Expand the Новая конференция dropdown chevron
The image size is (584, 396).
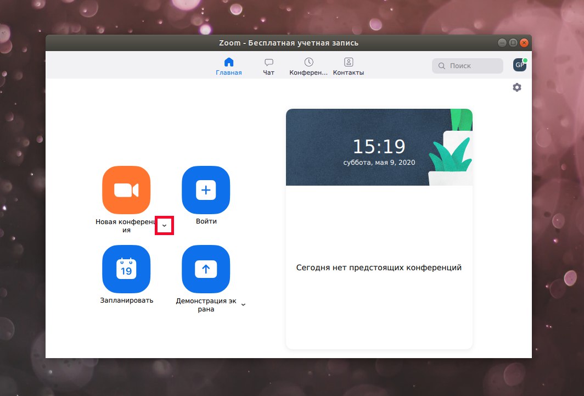tap(164, 225)
